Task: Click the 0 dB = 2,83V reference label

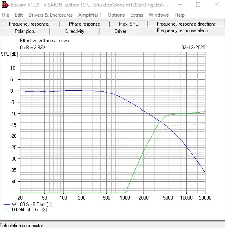Action: (x=33, y=48)
